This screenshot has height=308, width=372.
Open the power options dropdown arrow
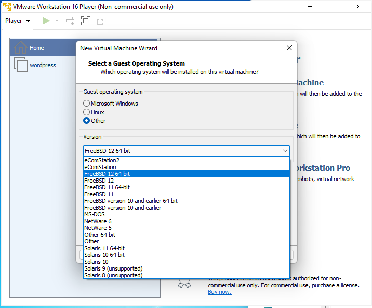(57, 21)
